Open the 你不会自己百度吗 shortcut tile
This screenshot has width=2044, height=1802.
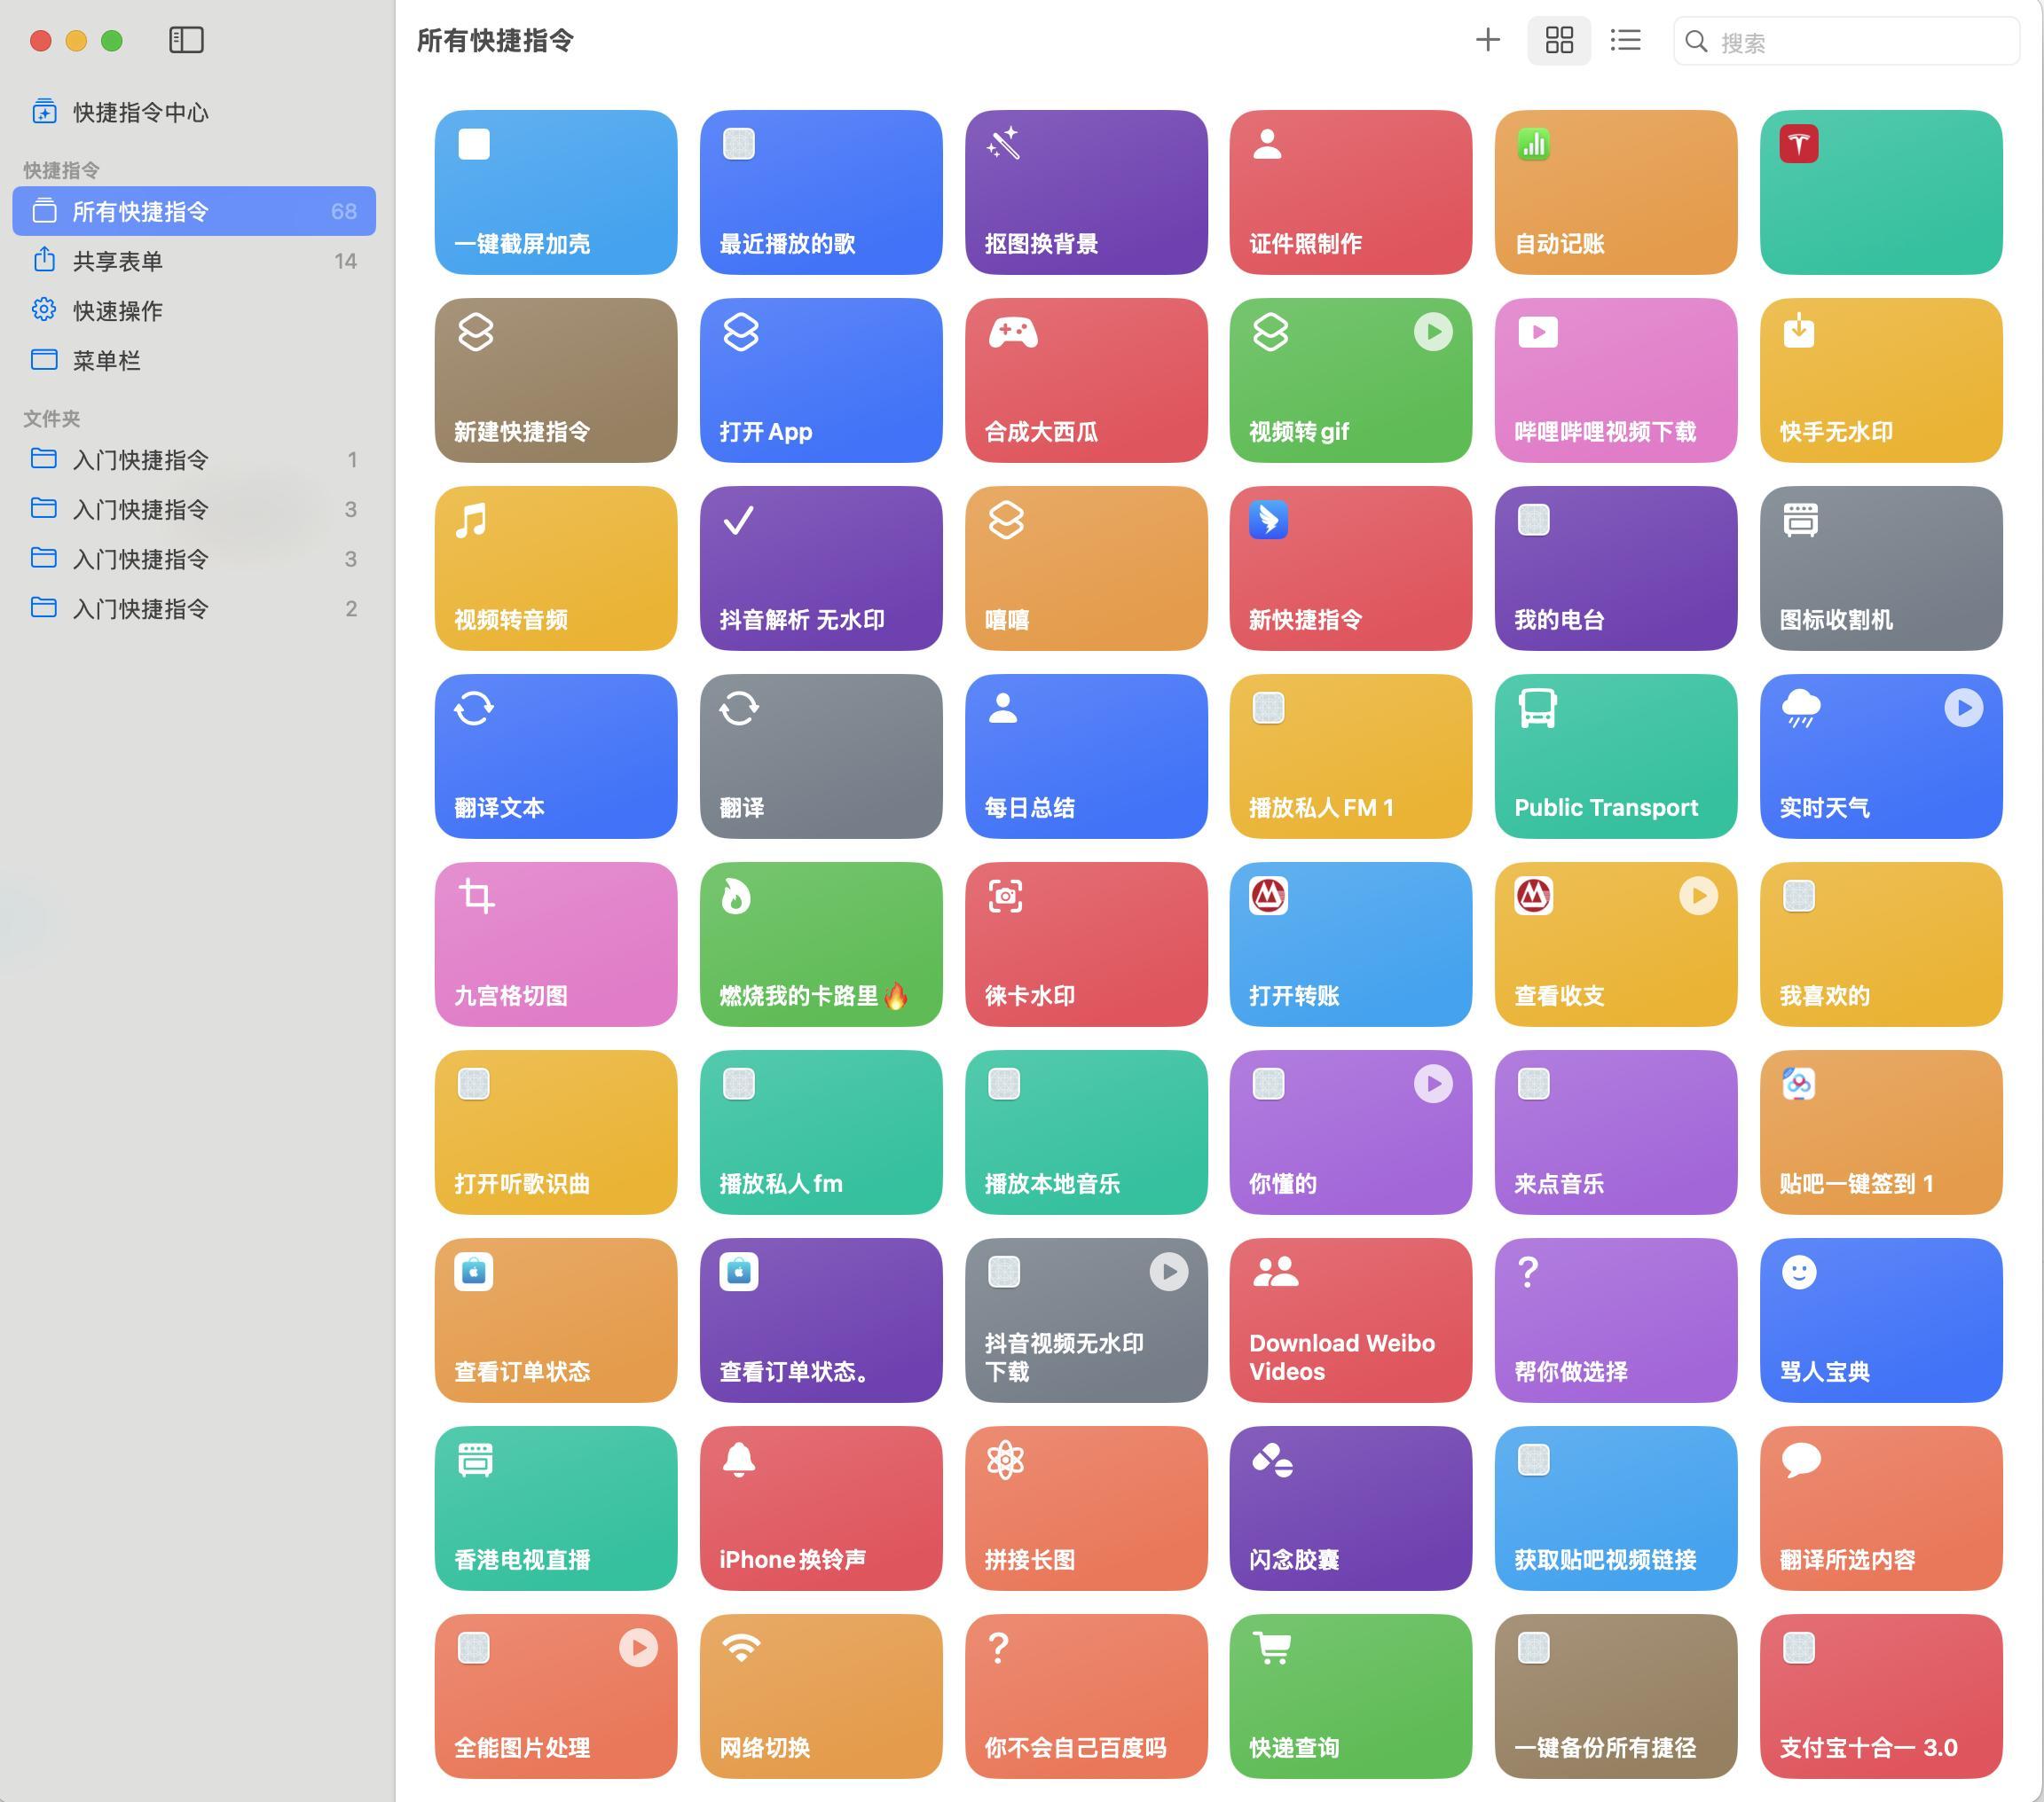pyautogui.click(x=1086, y=1695)
